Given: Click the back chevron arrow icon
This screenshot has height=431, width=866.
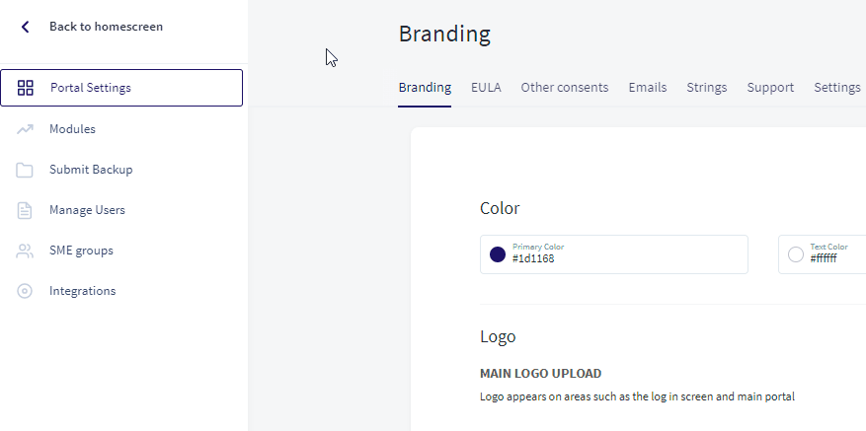Looking at the screenshot, I should click(x=25, y=27).
